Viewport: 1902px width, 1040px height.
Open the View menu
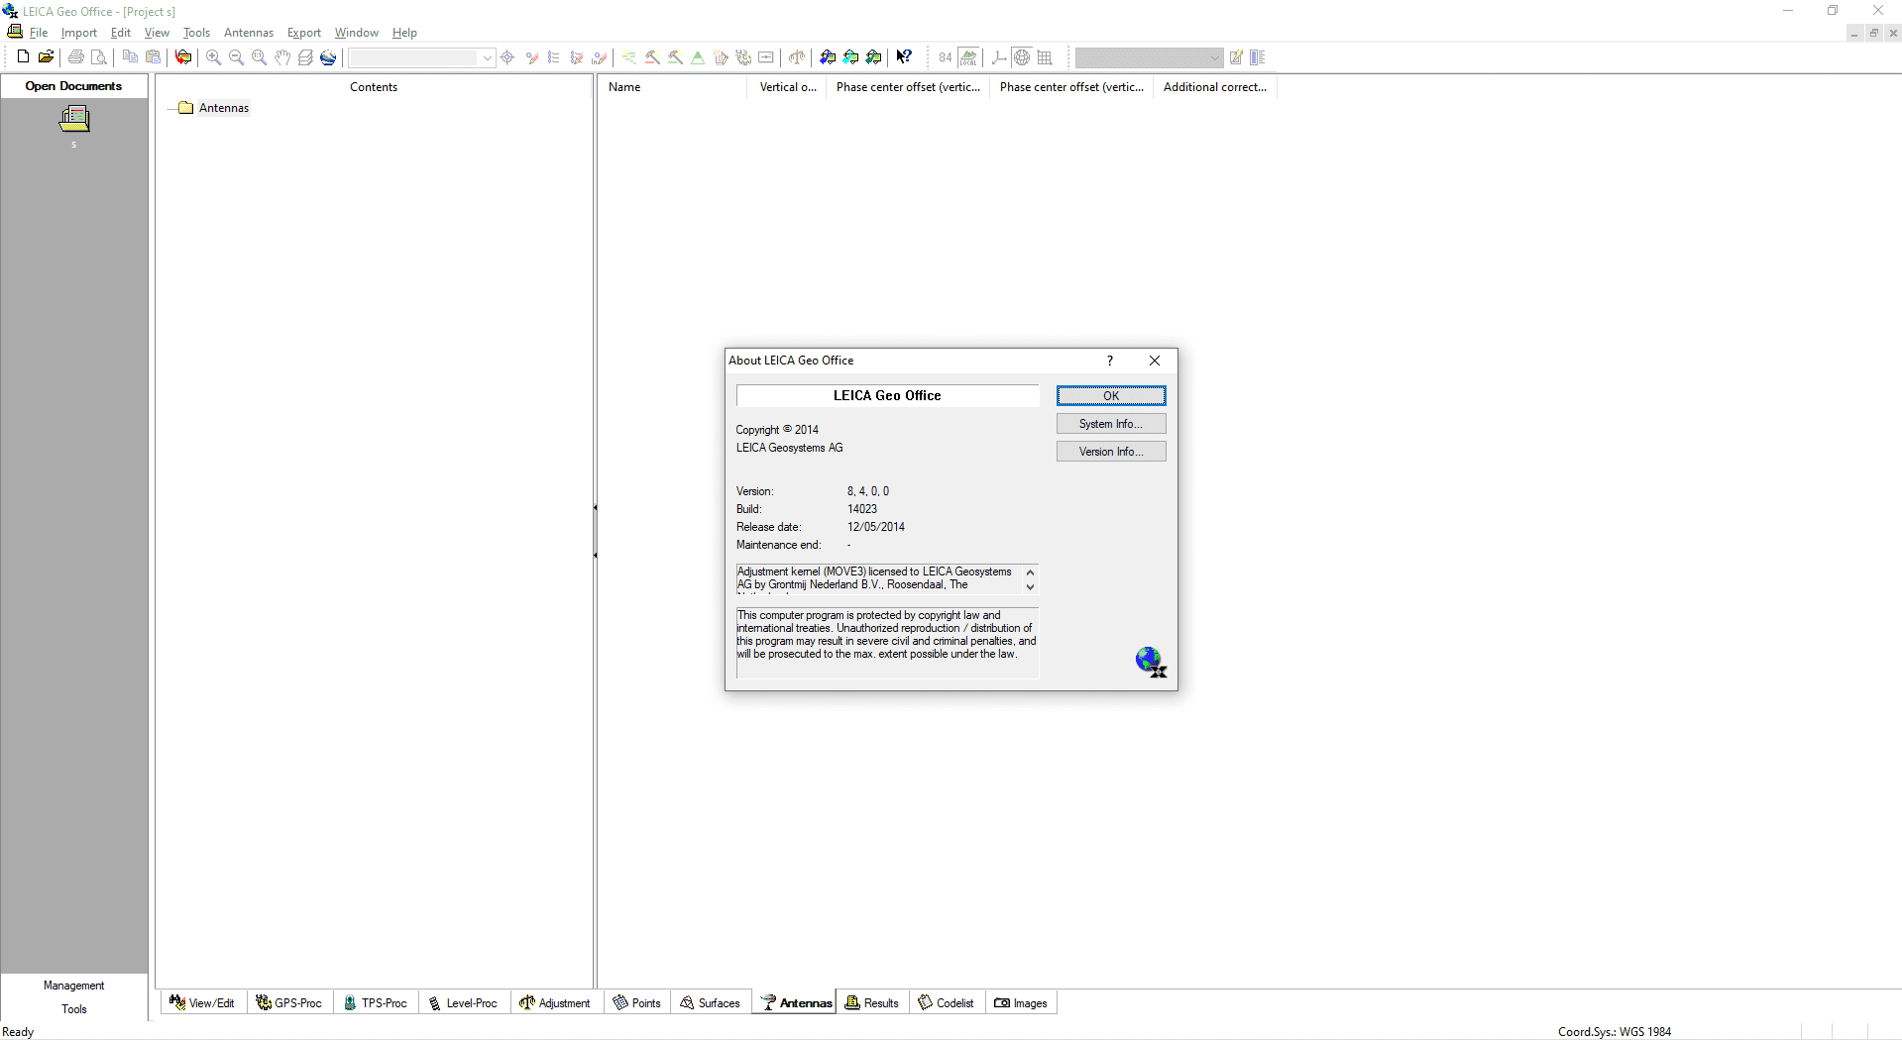tap(157, 33)
